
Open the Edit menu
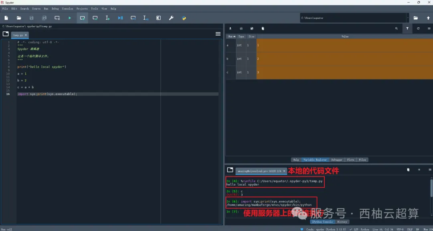(x=14, y=9)
